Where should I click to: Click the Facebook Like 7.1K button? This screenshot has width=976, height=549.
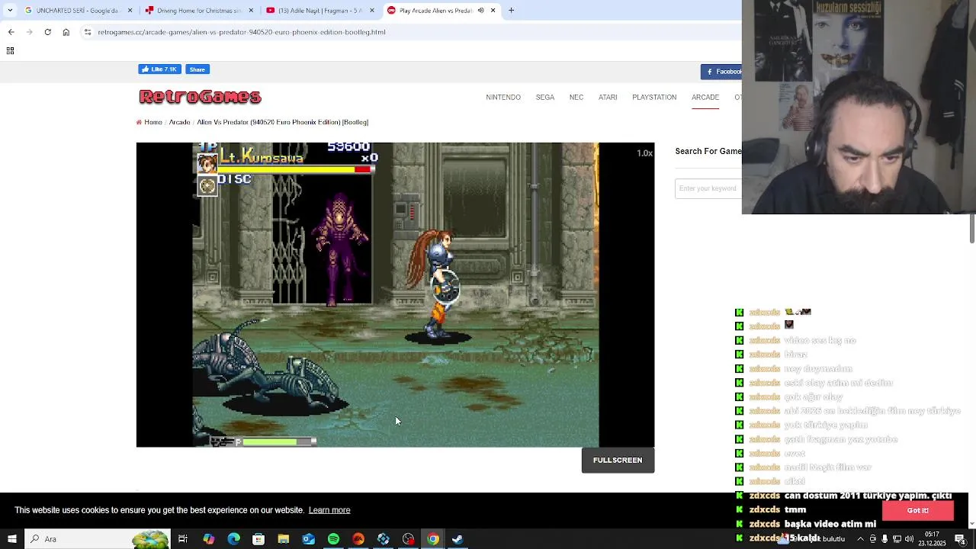pos(159,69)
